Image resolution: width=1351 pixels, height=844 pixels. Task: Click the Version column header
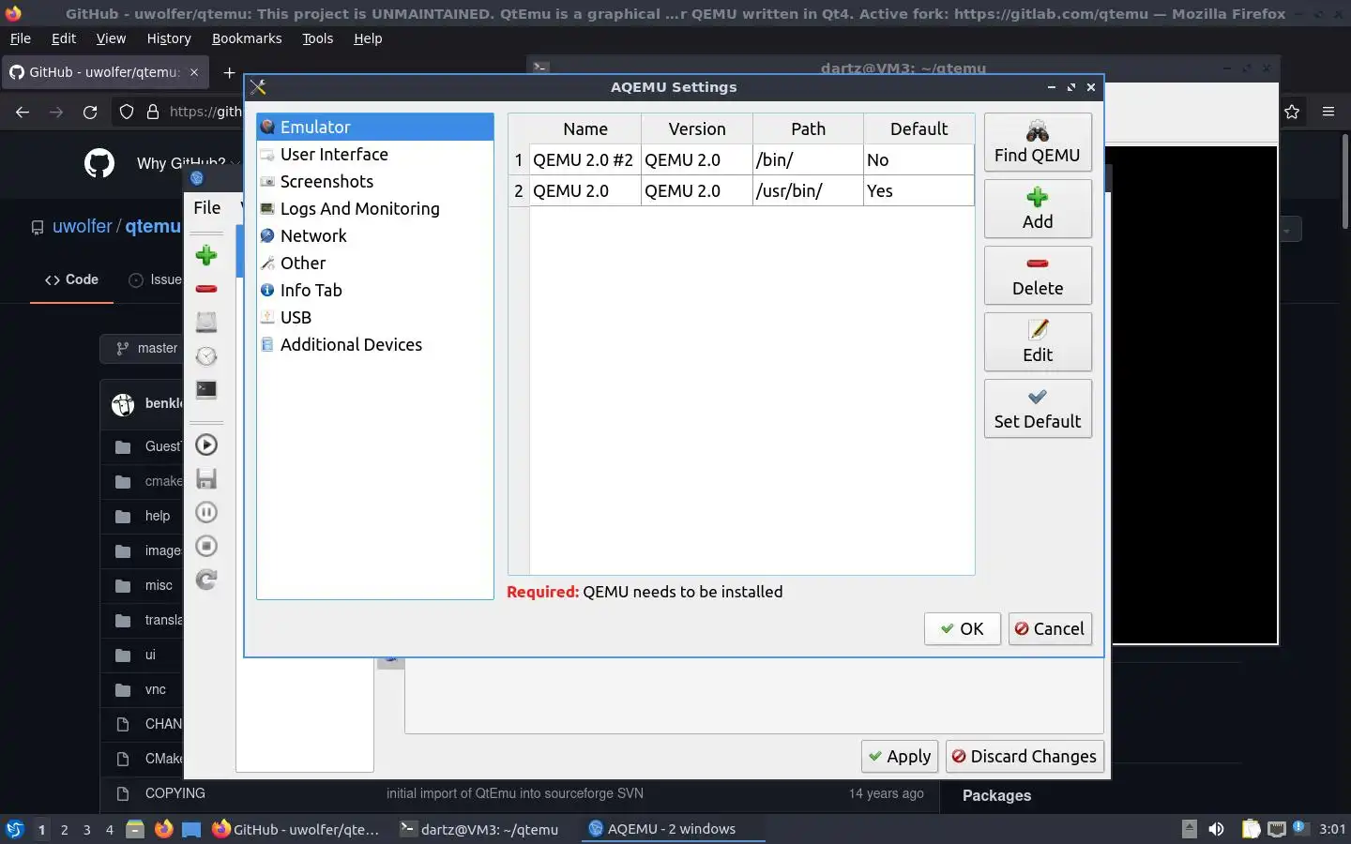[697, 129]
